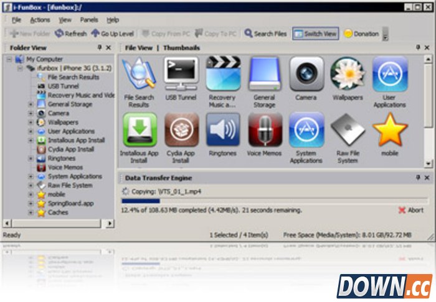Viewport: 436px width, 302px height.
Task: Click the copy progress bar
Action: coord(274,201)
